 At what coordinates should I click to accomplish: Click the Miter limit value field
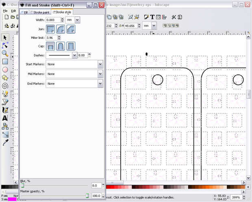(52, 38)
